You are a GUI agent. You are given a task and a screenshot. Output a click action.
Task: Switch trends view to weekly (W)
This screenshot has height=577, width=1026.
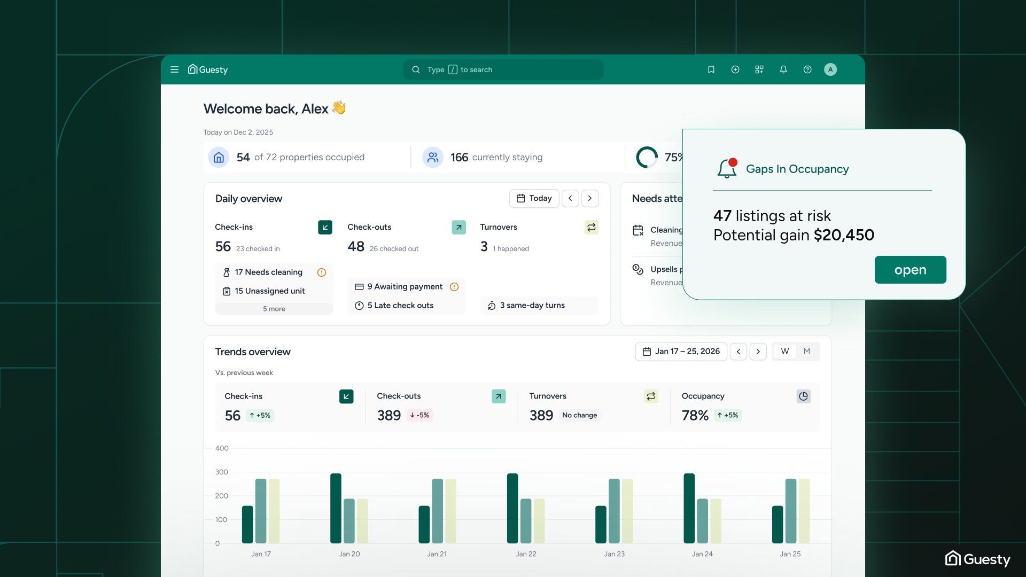point(784,352)
